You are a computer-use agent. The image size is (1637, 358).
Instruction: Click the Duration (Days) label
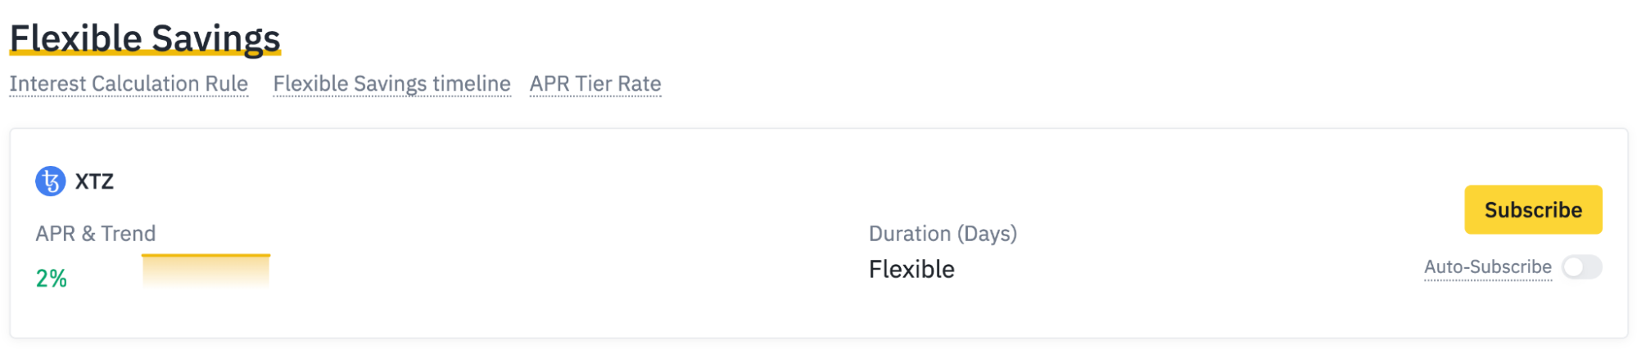[x=943, y=234]
